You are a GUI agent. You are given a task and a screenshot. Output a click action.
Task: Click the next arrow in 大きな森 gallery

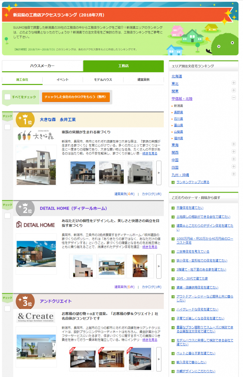[159, 173]
